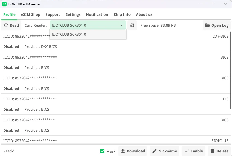Click the rescan card readers icon

(x=132, y=25)
